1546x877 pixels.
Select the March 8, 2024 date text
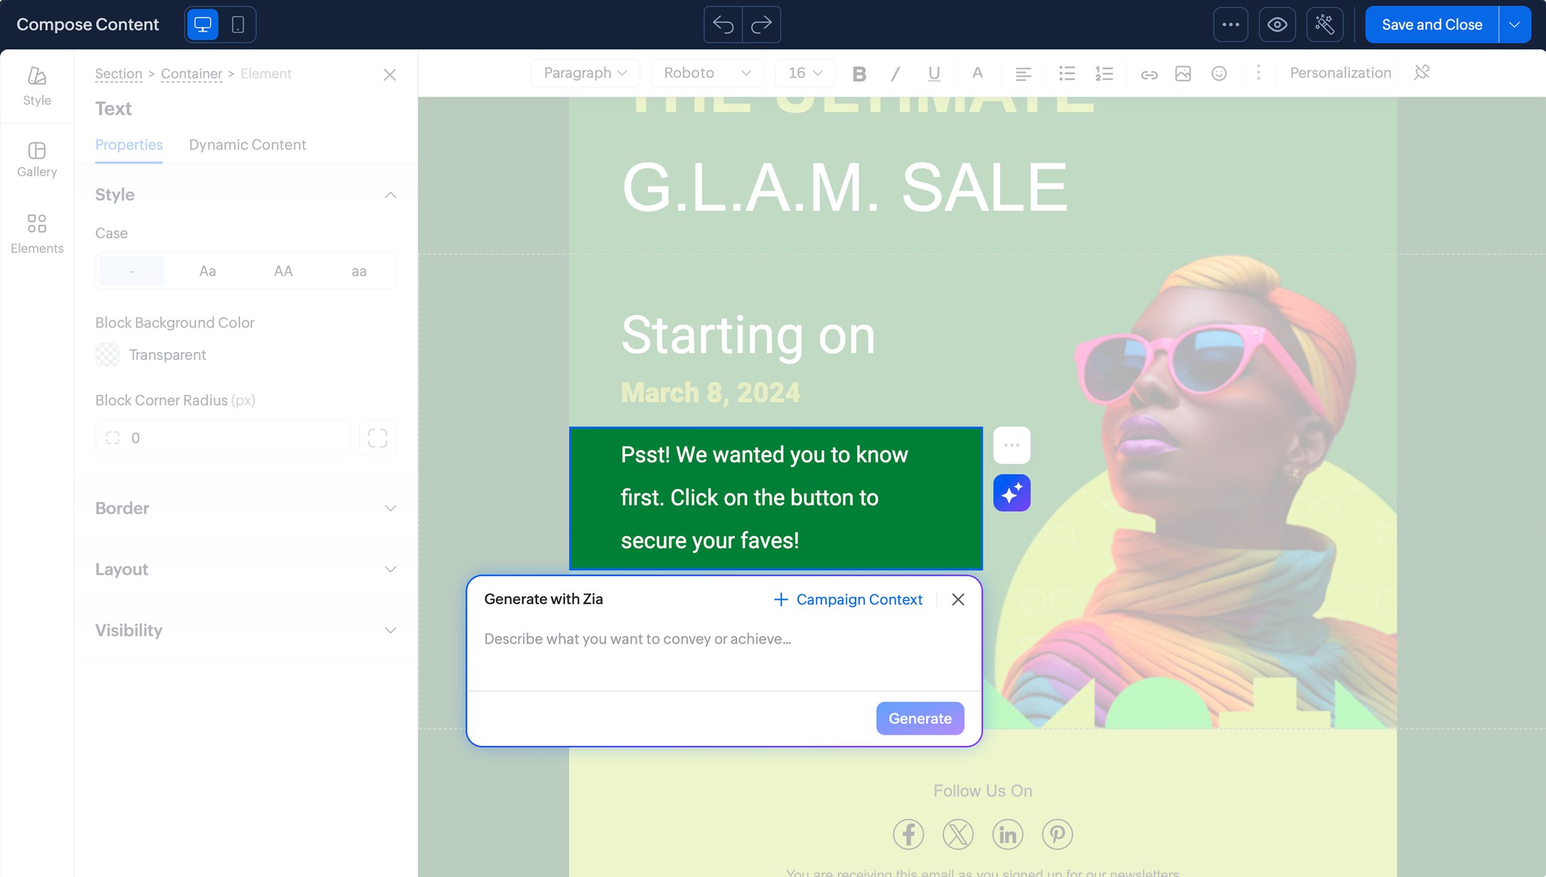(x=711, y=392)
